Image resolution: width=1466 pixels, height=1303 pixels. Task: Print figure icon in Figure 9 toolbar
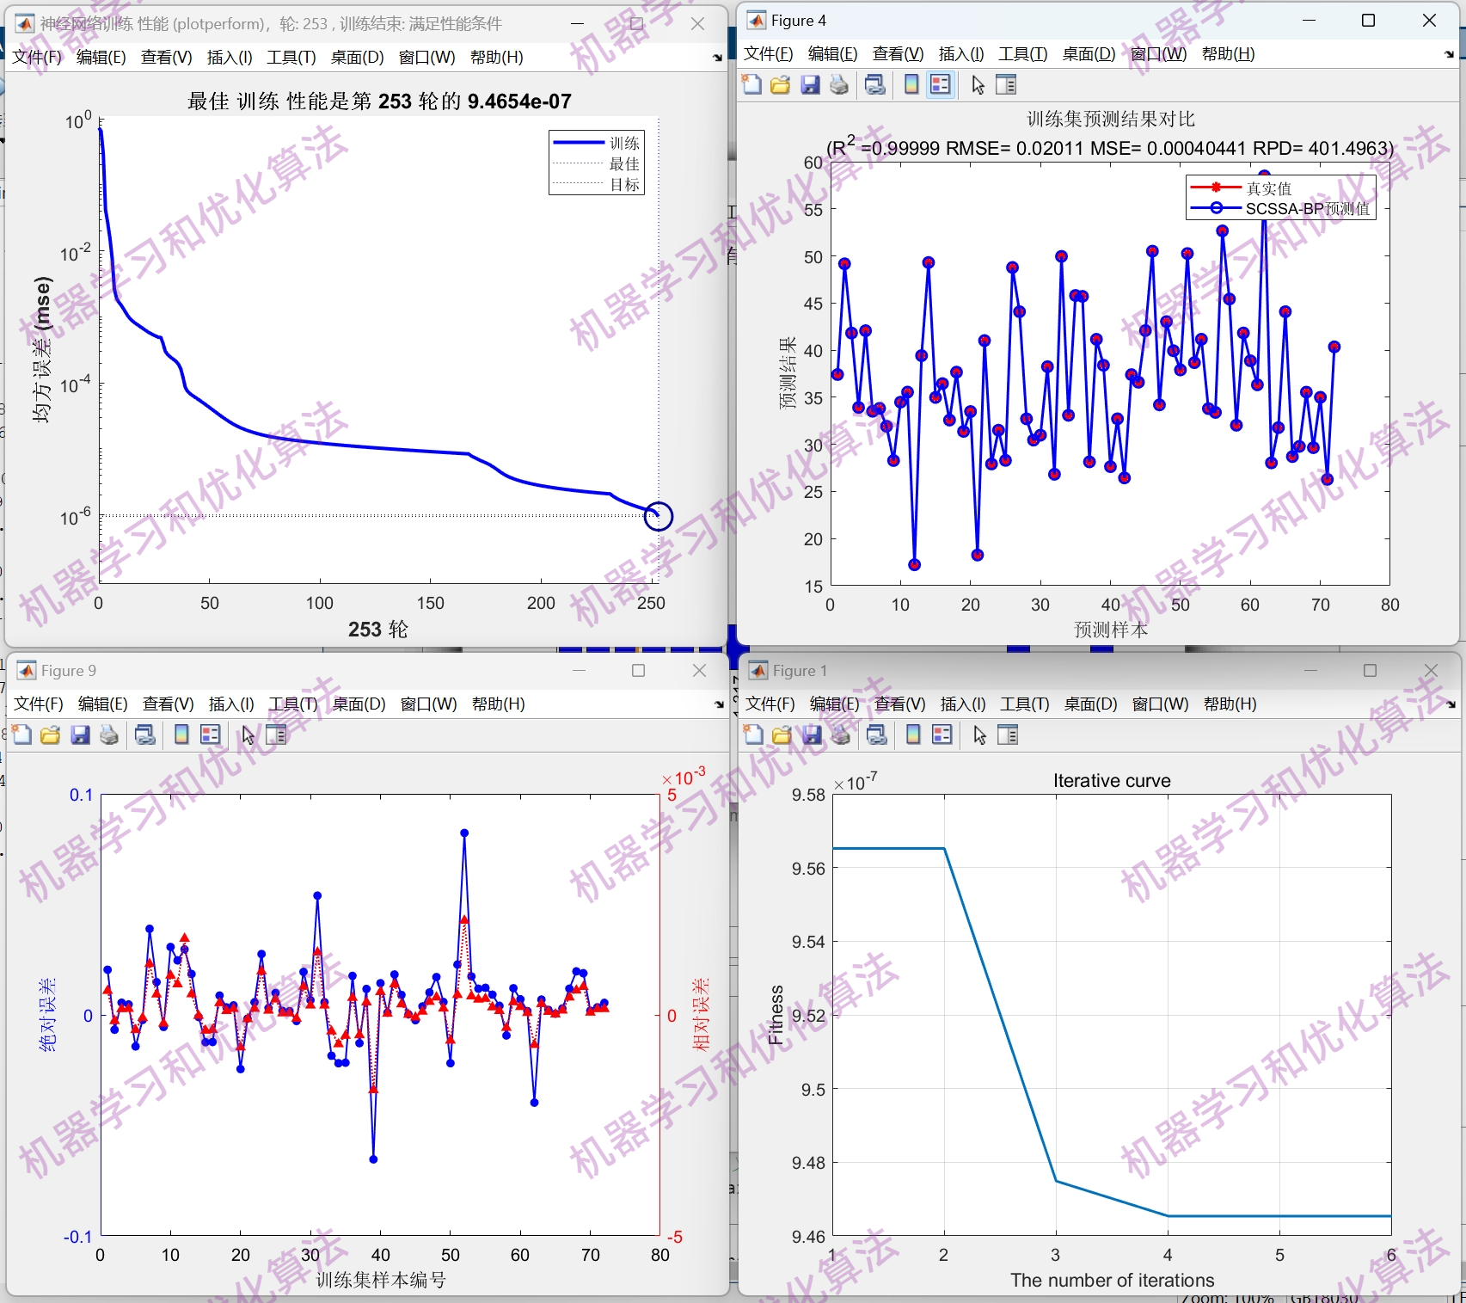tap(109, 734)
